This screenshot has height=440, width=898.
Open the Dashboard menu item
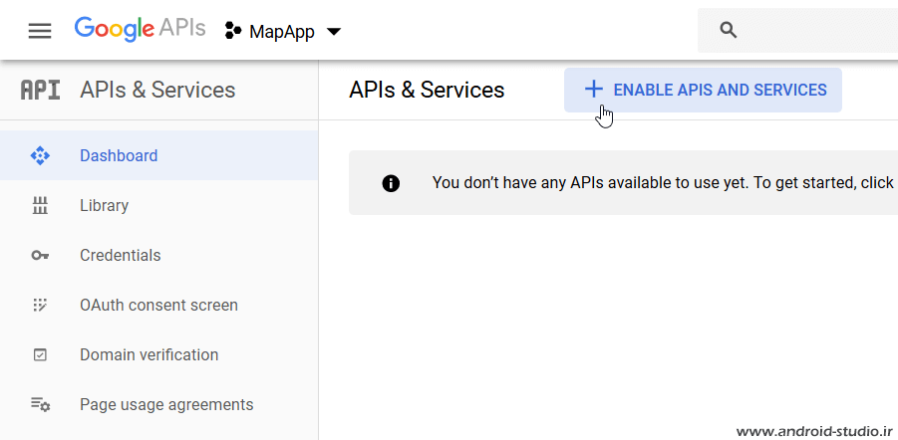point(159,155)
